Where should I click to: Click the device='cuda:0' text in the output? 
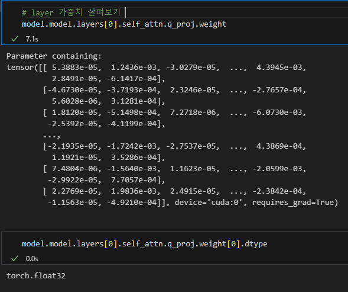[x=209, y=203]
